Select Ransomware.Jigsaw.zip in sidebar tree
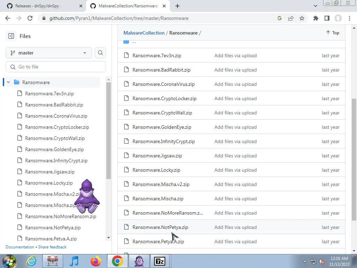Screen dimensions: 357x268 [x=50, y=172]
